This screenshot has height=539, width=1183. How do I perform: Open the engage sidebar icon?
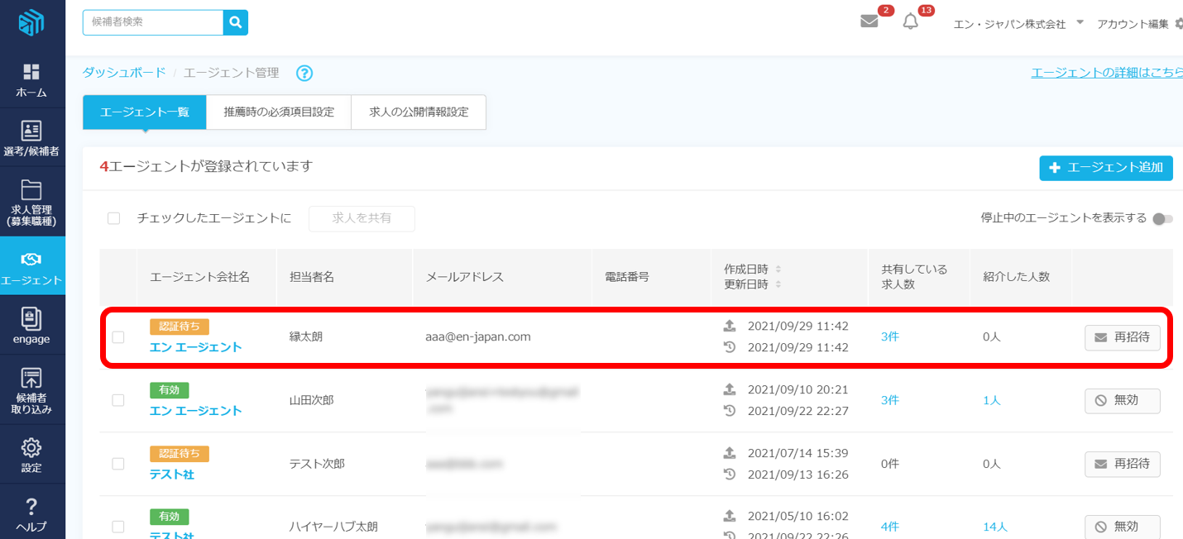coord(31,318)
